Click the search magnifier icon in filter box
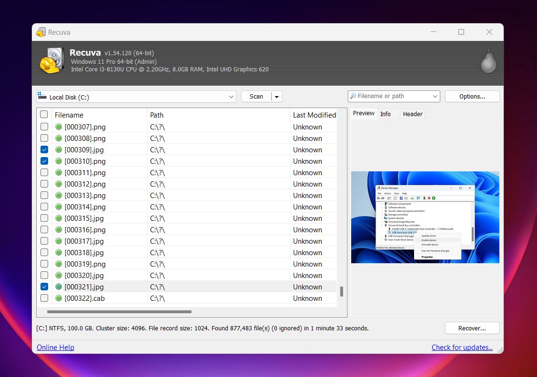This screenshot has height=377, width=537. (x=353, y=96)
